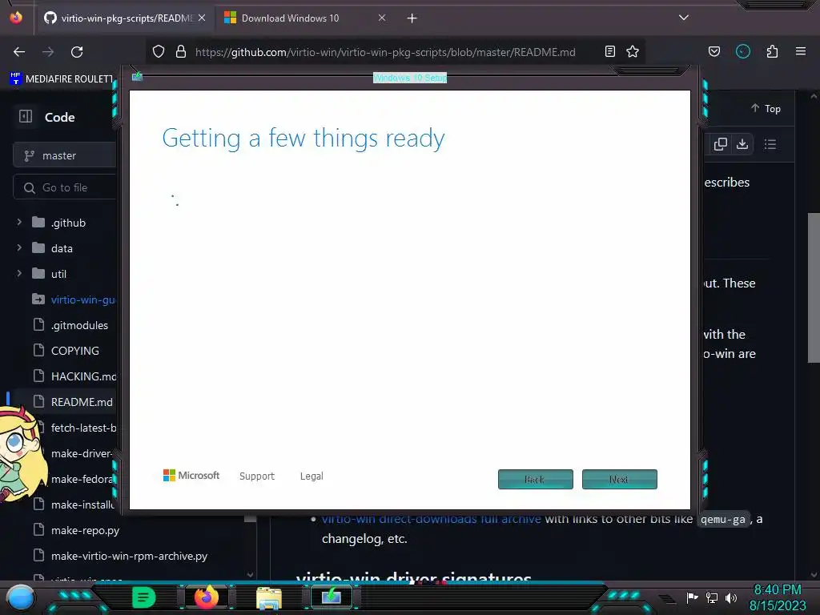Collapse the GitHub file tree panel icon
The height and width of the screenshot is (615, 820).
[25, 116]
